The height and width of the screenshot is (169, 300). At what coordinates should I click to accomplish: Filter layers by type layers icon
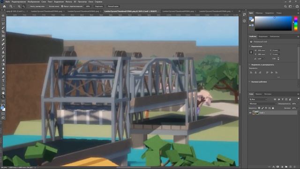point(283,99)
